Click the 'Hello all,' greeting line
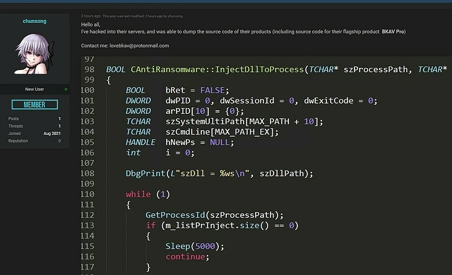Screen dimensions: 452x275 point(90,25)
